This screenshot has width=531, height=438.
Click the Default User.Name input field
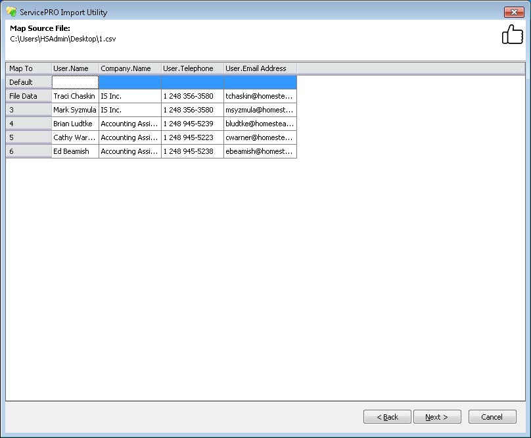(x=74, y=82)
